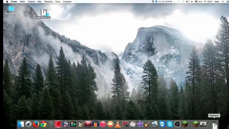
Task: Open the second Minecraft grass block in Dock
Action: (195, 124)
